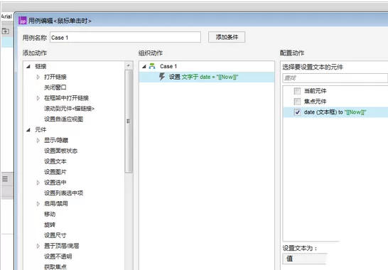Viewport: 388px width, 270px height.
Task: Click the Arial font box behind dialog
Action: (x=6, y=16)
